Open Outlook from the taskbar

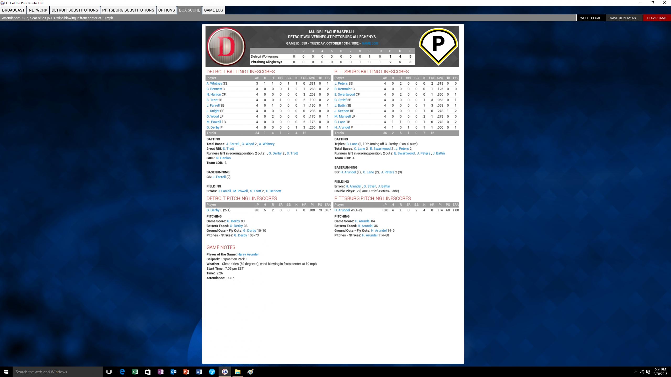173,371
